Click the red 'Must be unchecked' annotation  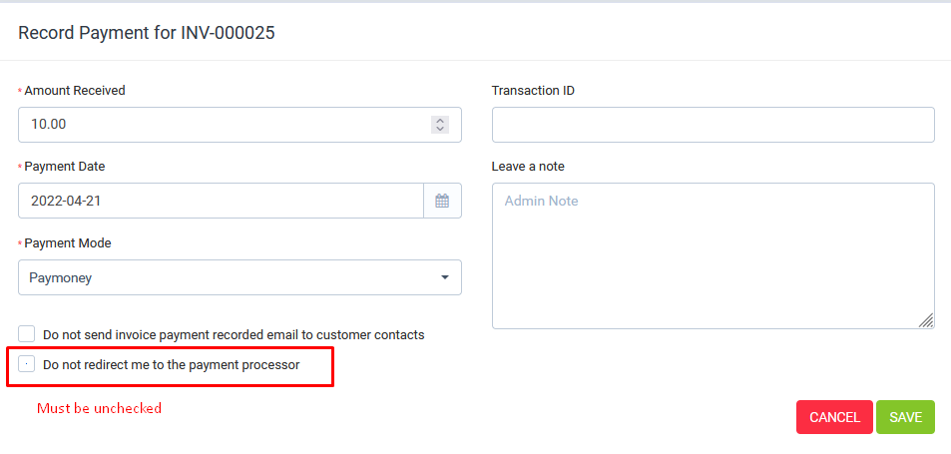coord(99,408)
